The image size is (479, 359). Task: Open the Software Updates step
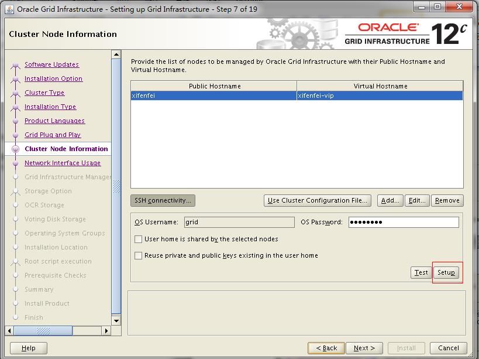point(51,64)
